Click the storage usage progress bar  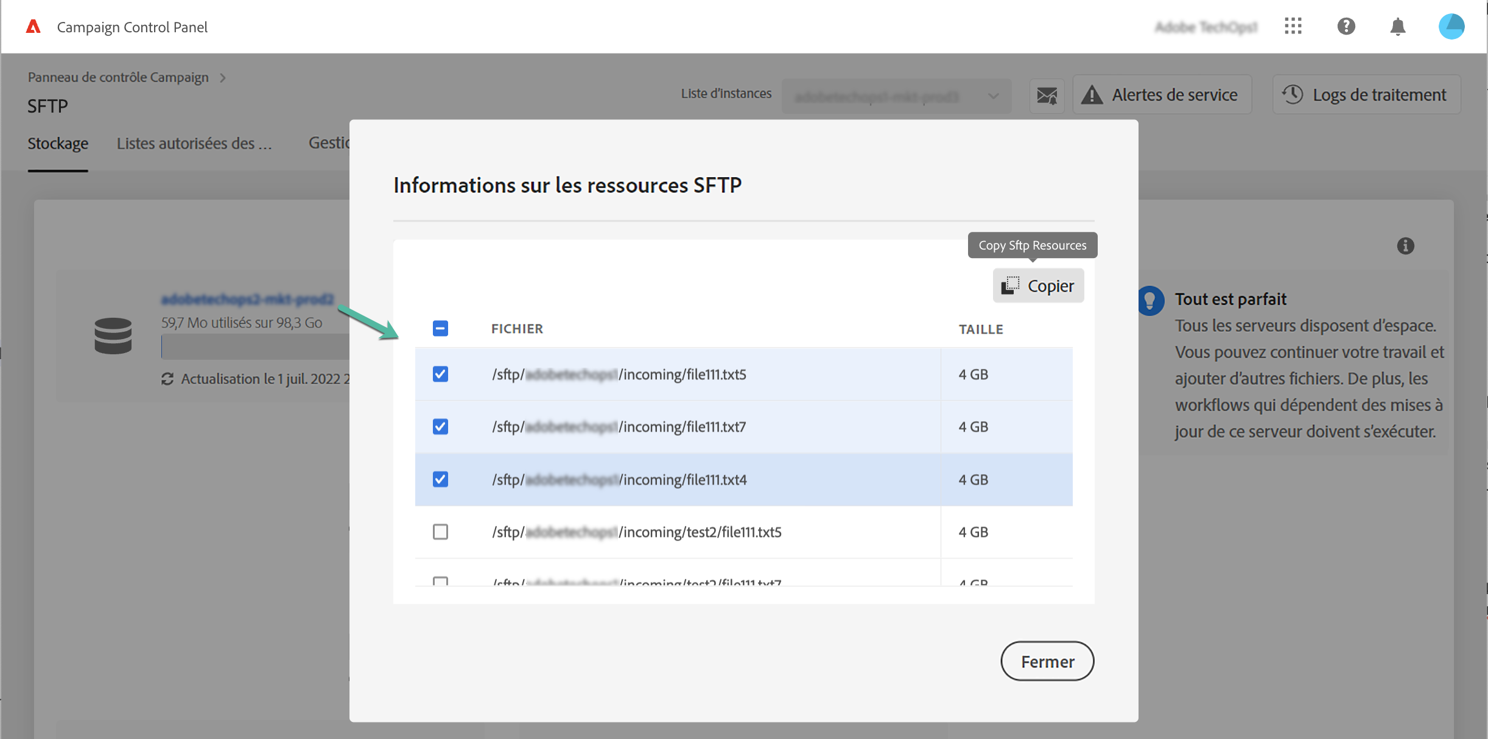[256, 348]
